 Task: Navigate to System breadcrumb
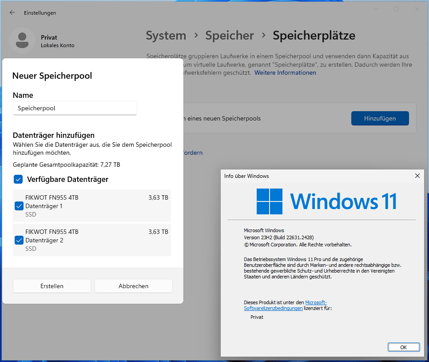click(x=166, y=36)
